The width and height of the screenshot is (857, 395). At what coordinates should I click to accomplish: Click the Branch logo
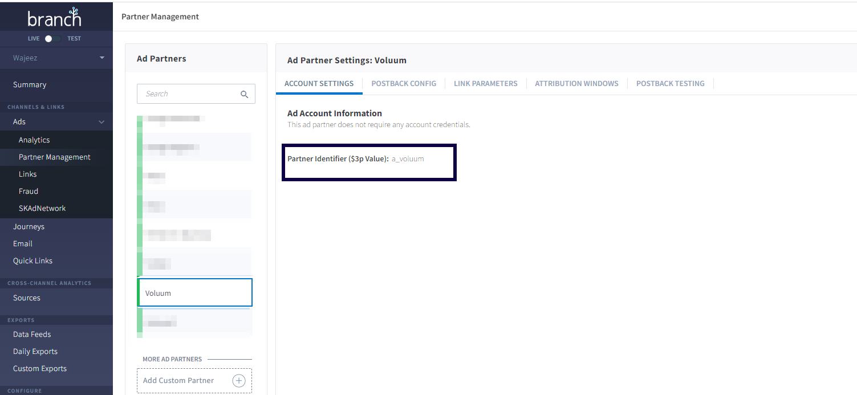click(55, 18)
